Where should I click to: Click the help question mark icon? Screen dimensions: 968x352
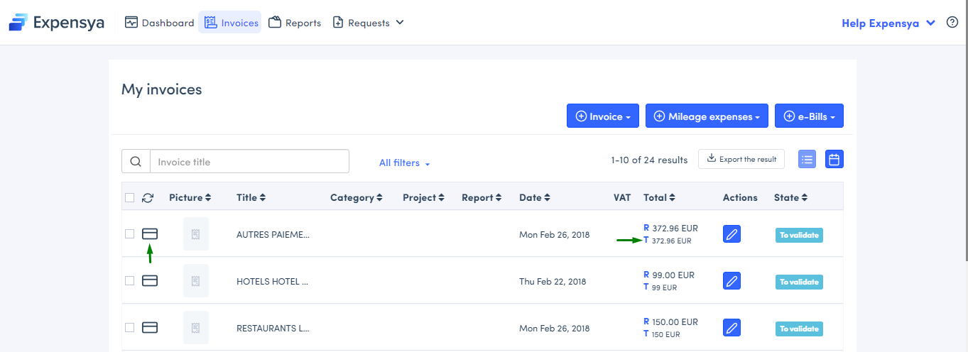coord(952,23)
